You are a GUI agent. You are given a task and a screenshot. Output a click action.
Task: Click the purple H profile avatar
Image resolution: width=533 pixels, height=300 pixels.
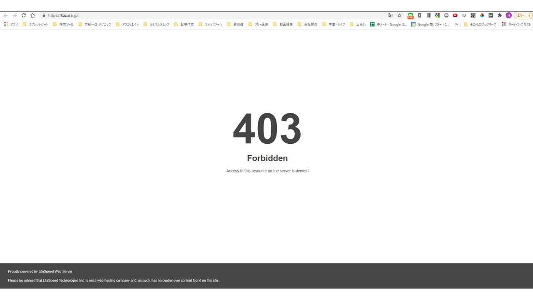click(508, 15)
